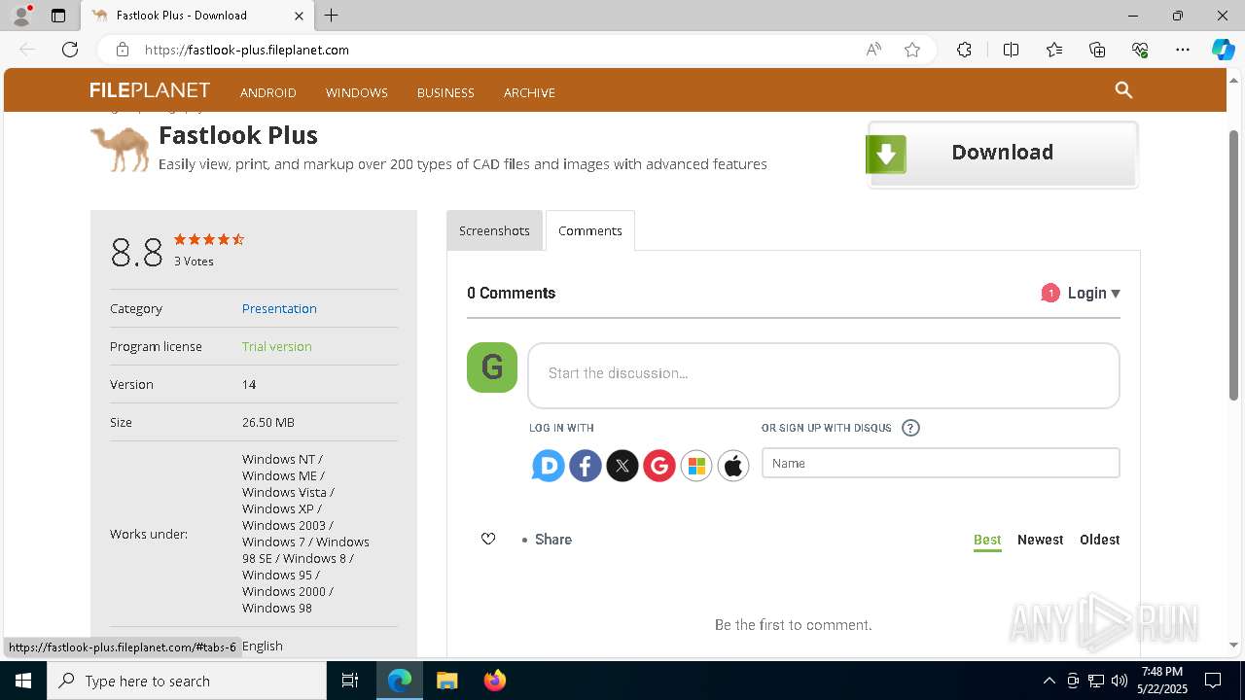Image resolution: width=1245 pixels, height=700 pixels.
Task: Open Task View on taskbar
Action: point(350,681)
